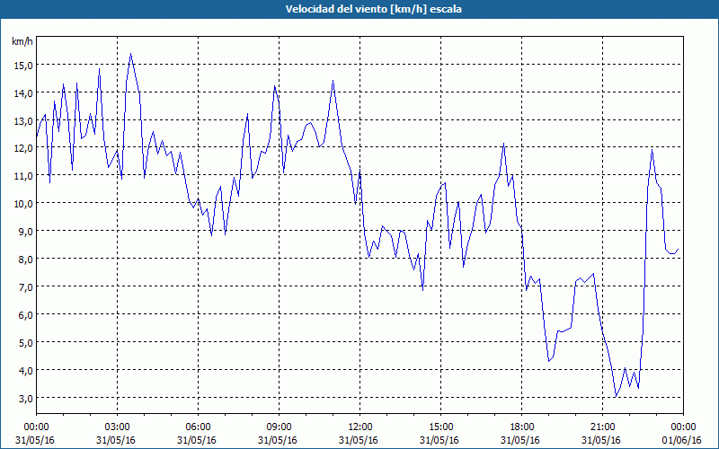This screenshot has width=719, height=449.
Task: Click the 12:00 time axis label
Action: tap(360, 427)
